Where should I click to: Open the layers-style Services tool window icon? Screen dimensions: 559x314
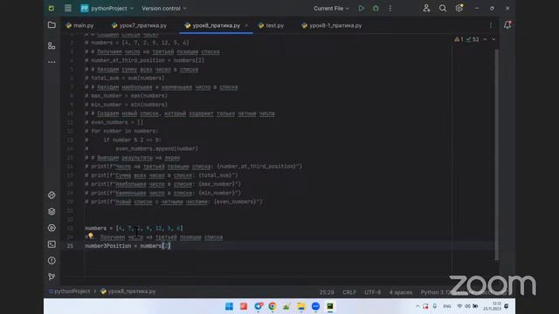tap(52, 211)
